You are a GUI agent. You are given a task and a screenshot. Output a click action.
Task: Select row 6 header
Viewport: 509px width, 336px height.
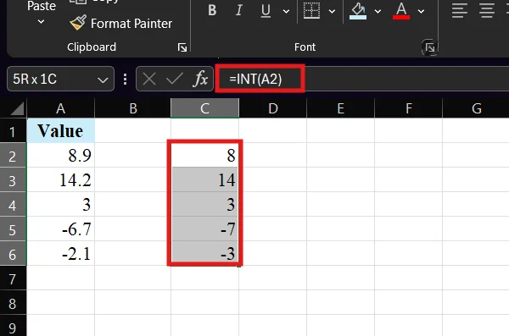(13, 254)
